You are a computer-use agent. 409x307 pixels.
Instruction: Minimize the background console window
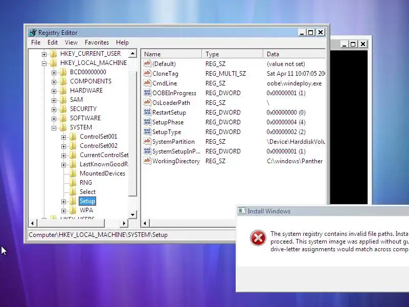point(344,44)
